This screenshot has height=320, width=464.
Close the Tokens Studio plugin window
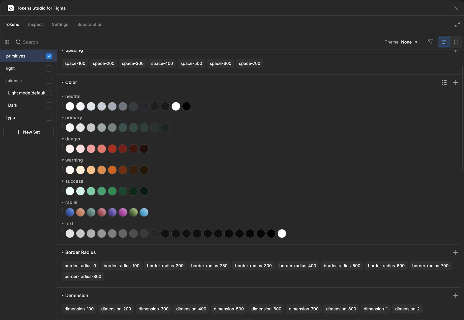click(456, 8)
